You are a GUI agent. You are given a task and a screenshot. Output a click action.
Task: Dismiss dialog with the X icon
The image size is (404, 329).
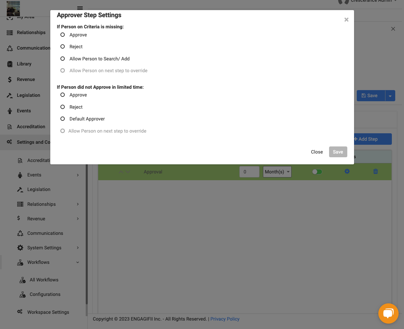346,20
